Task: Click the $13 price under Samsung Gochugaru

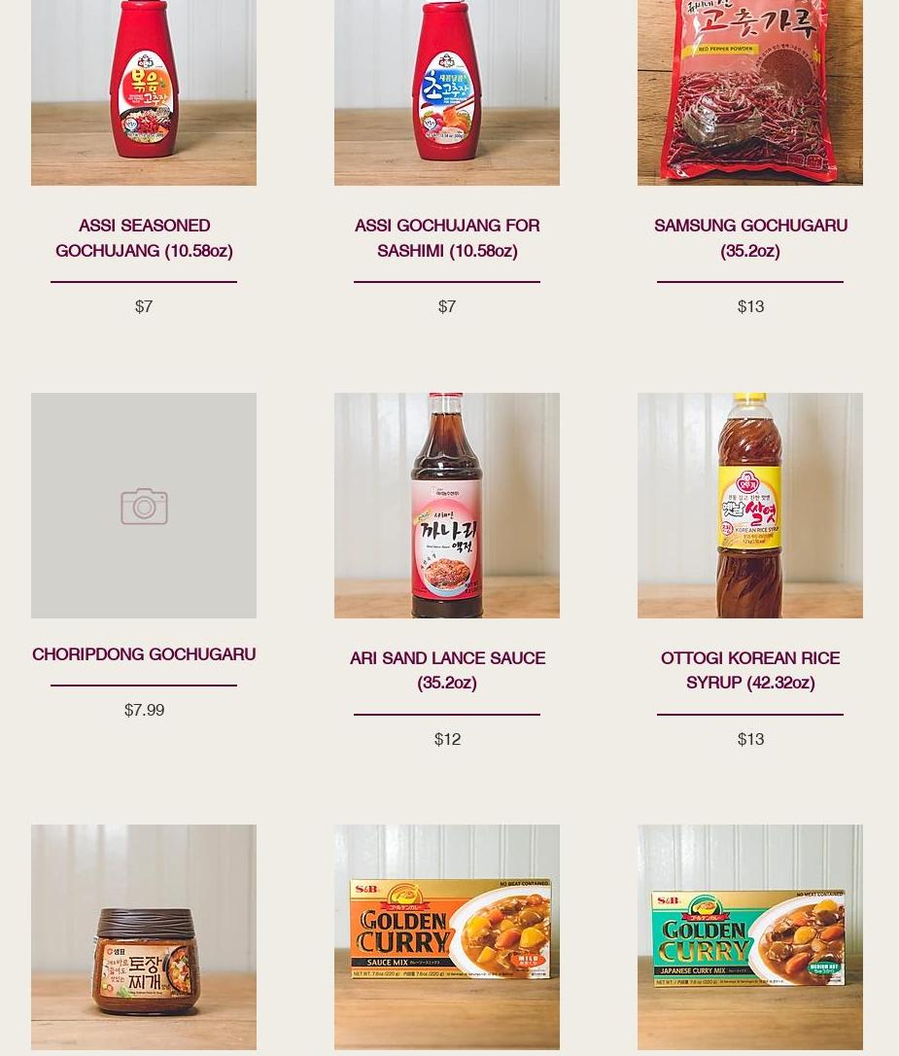Action: point(750,306)
